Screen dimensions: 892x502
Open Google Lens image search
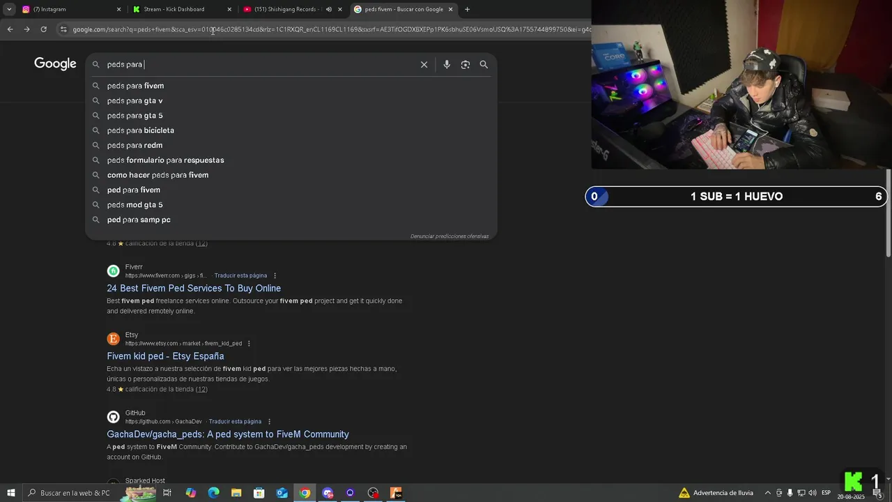pos(466,64)
